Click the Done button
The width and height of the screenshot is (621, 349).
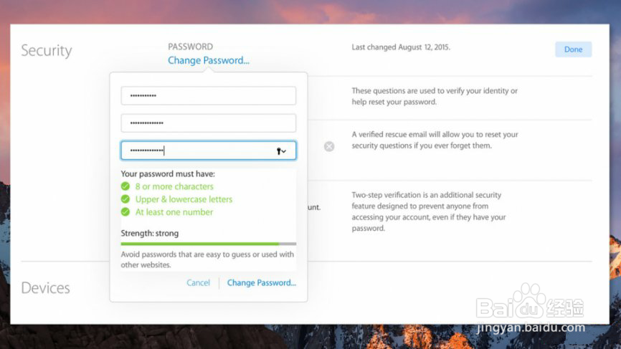click(x=573, y=49)
